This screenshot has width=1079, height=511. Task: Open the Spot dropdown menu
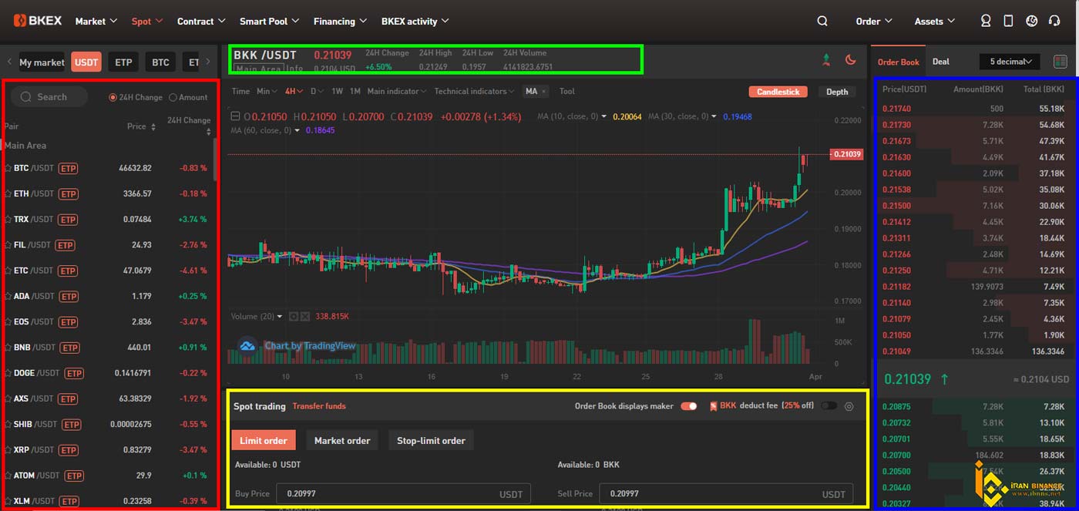[x=147, y=22]
